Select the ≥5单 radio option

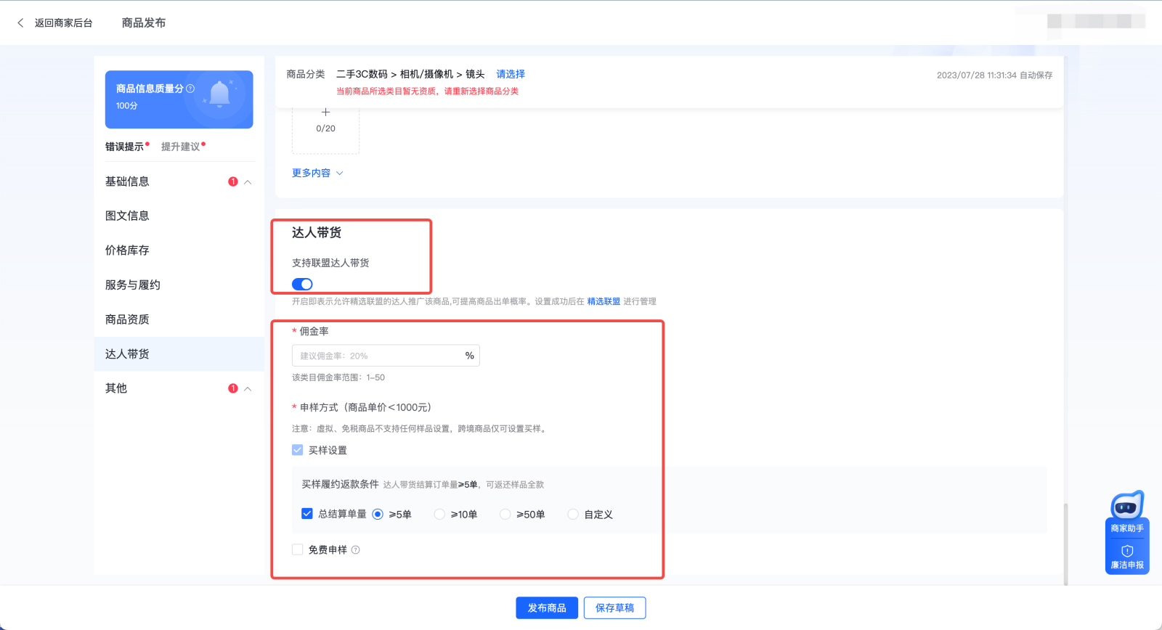point(378,514)
